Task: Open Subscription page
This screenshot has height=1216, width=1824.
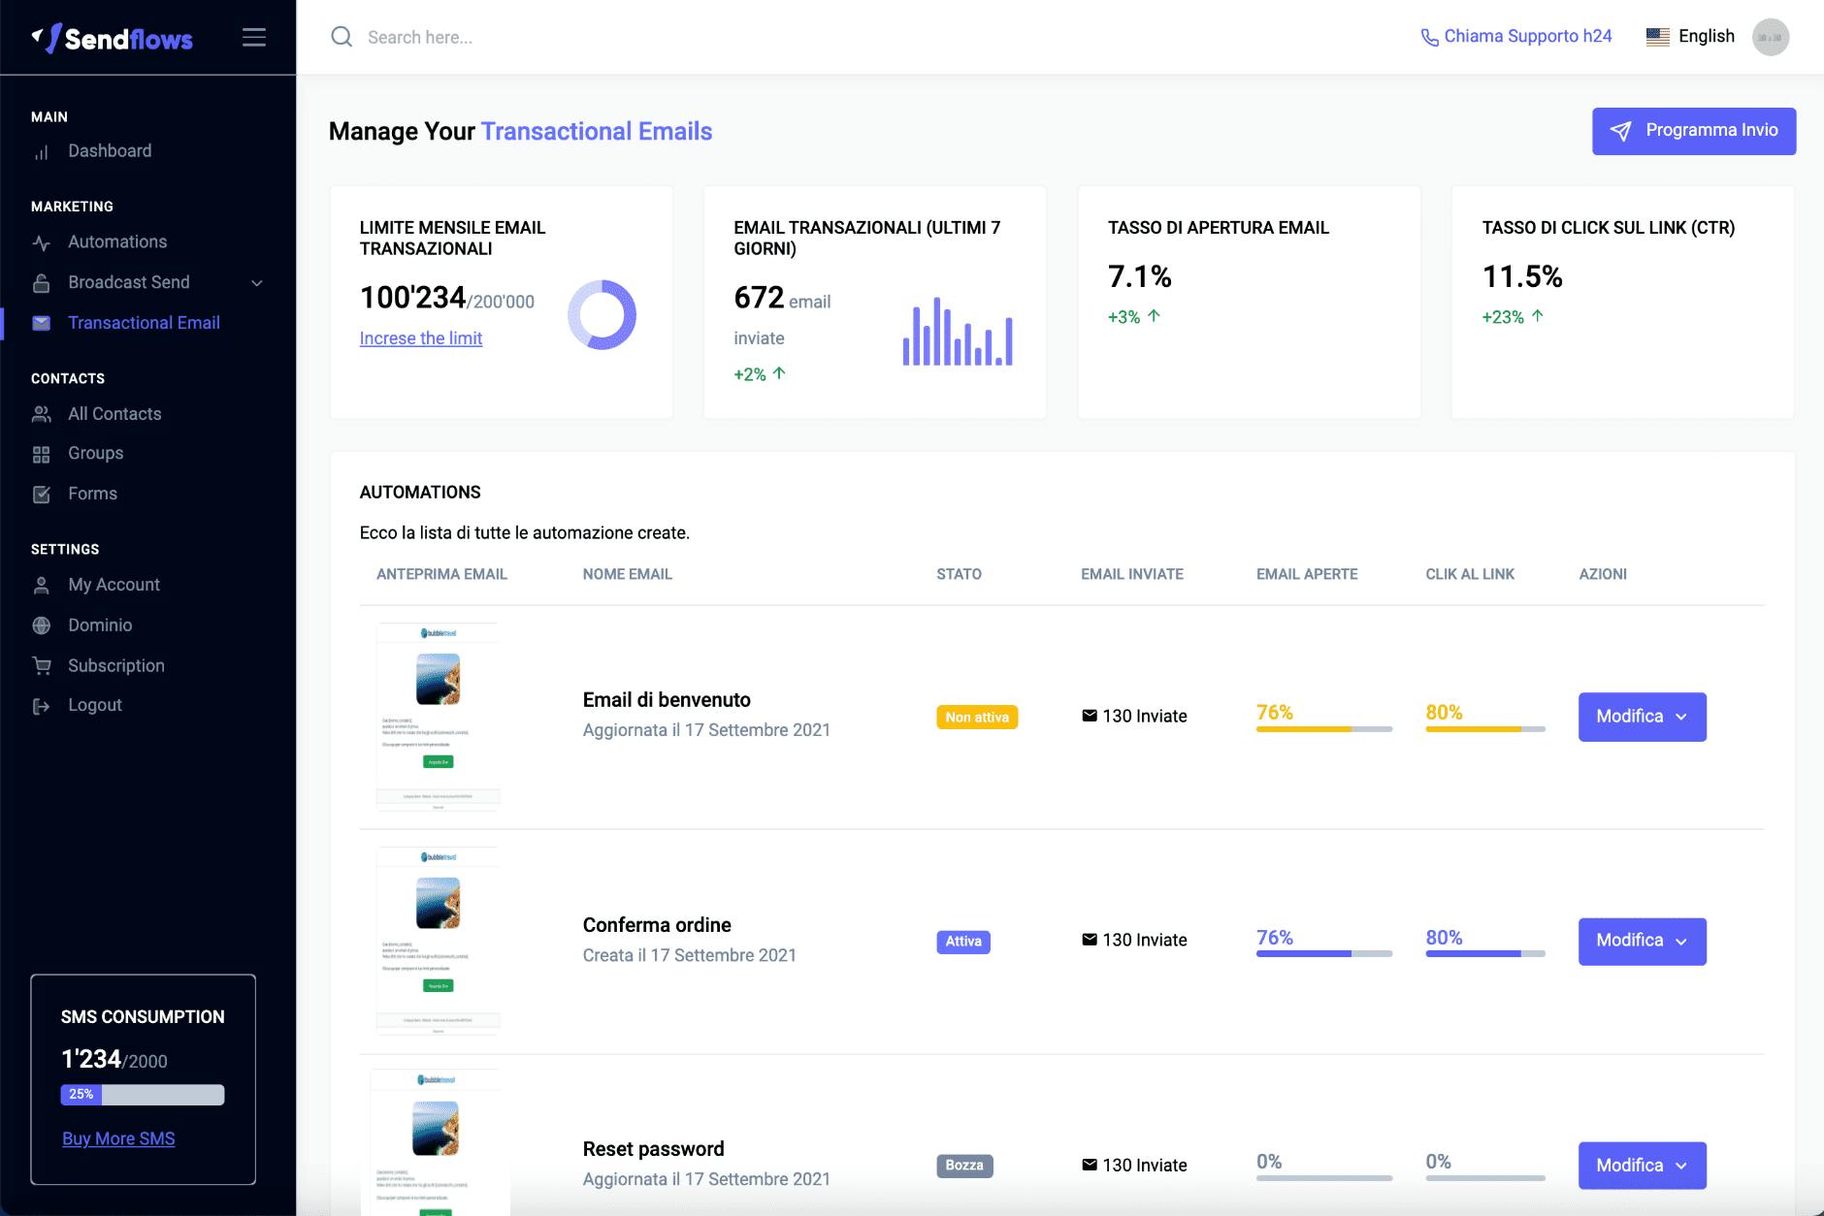Action: 116,666
